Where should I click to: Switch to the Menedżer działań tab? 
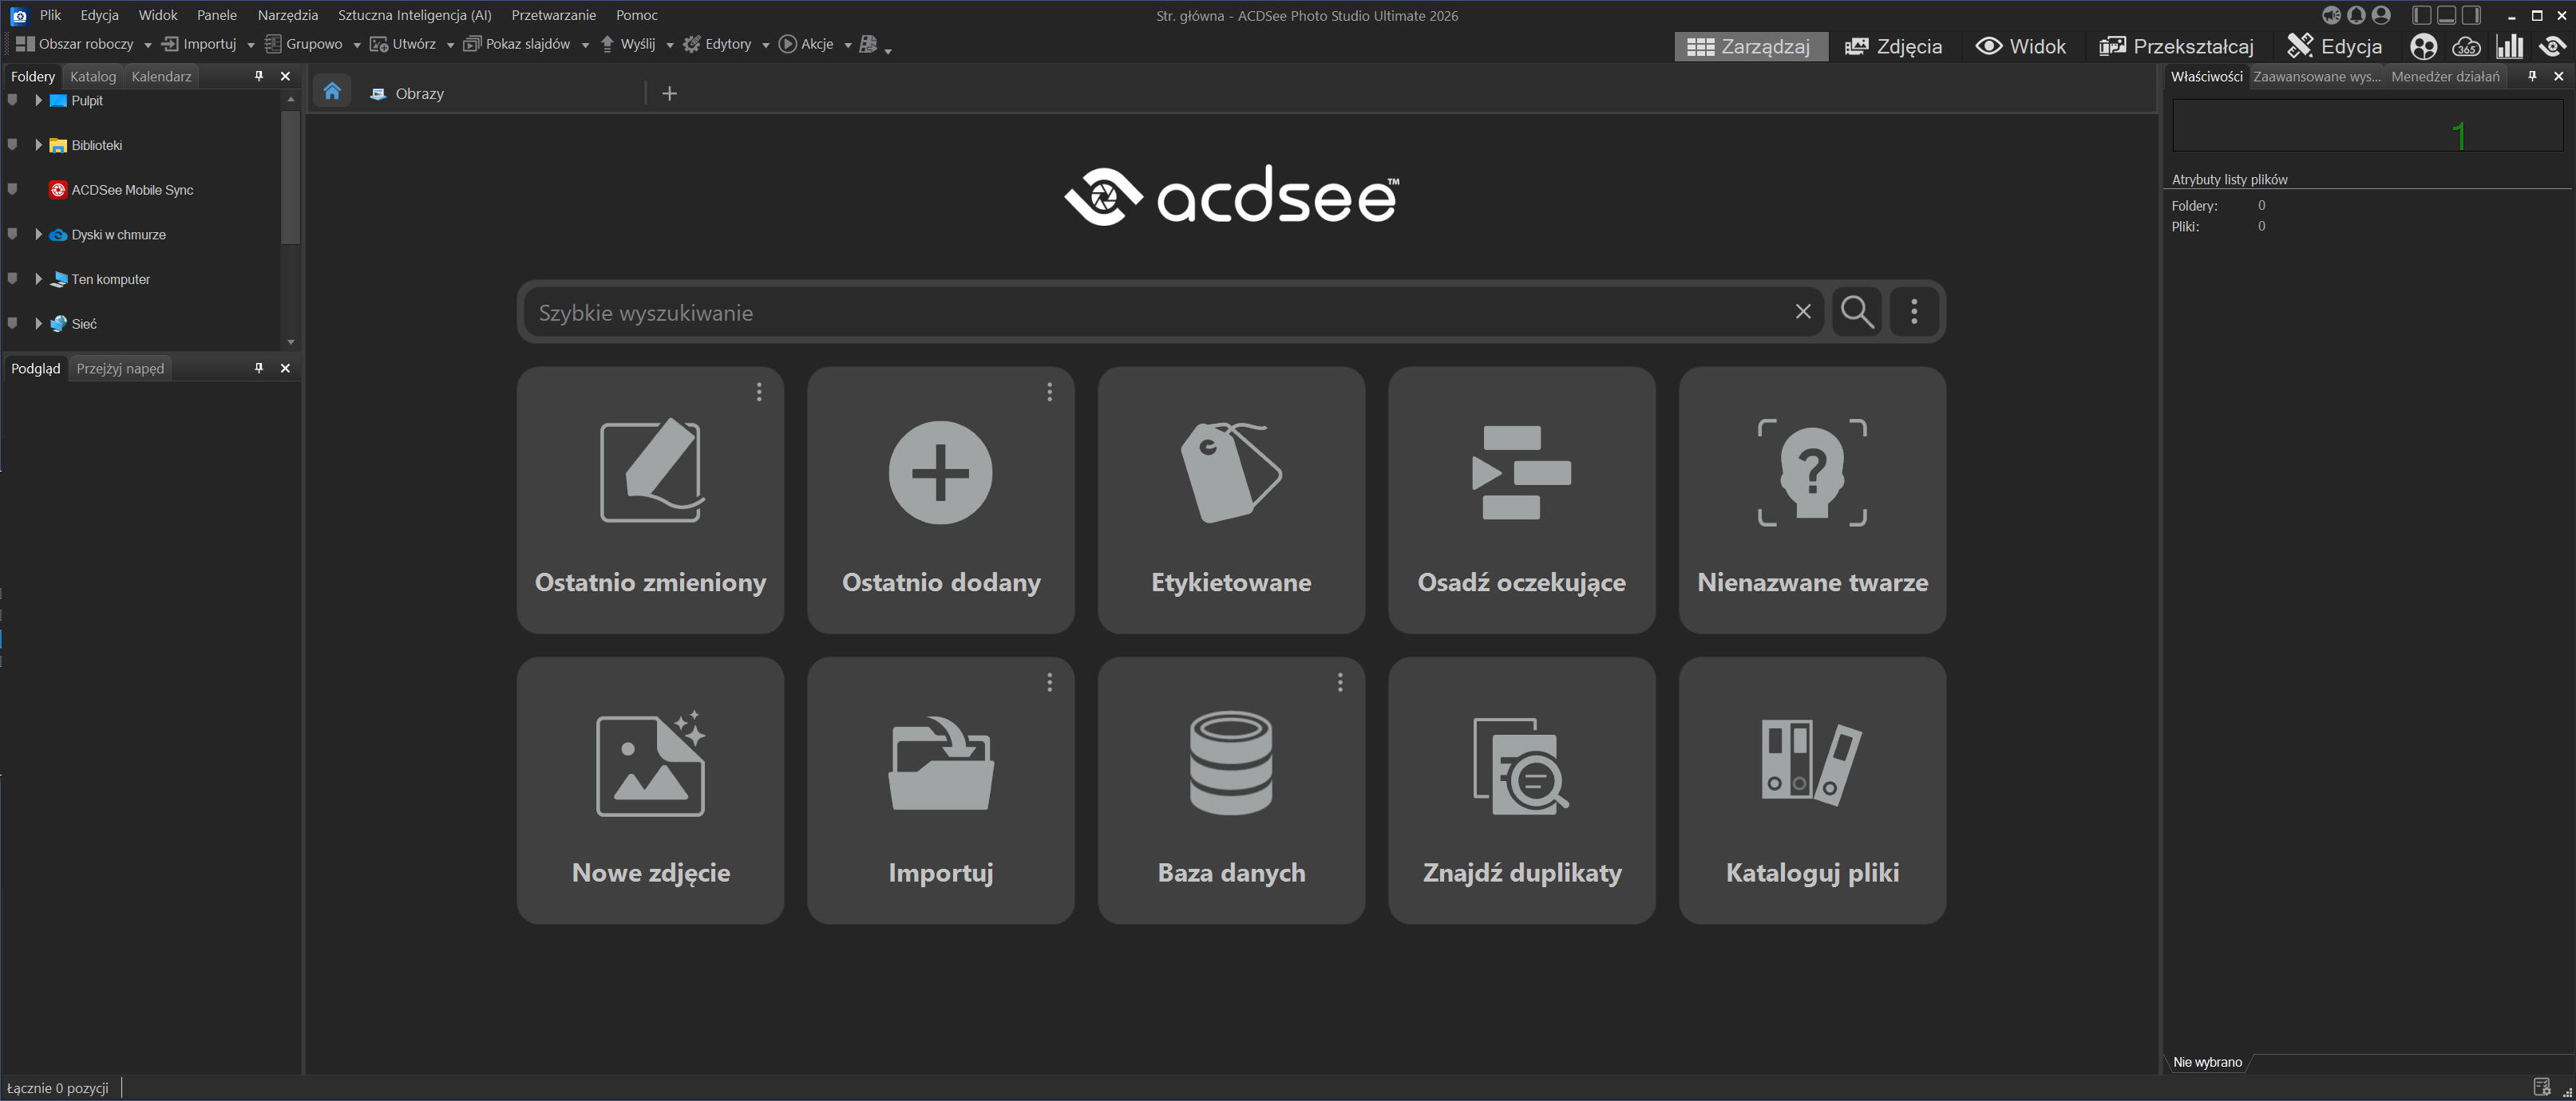coord(2445,76)
